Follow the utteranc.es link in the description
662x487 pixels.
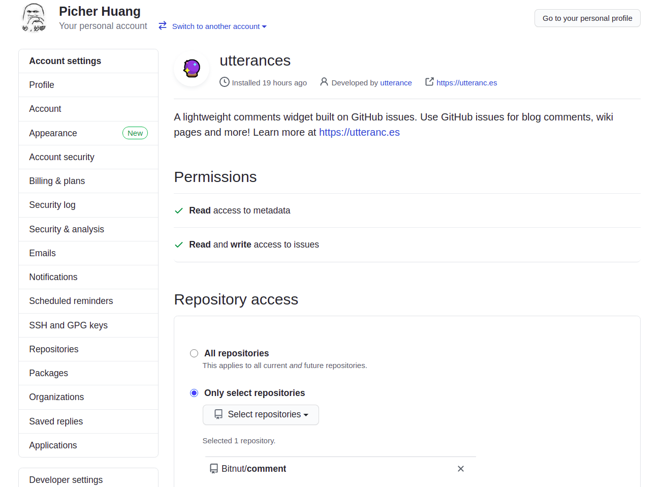pyautogui.click(x=359, y=132)
